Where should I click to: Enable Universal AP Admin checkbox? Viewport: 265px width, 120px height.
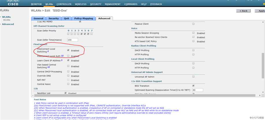point(193,77)
